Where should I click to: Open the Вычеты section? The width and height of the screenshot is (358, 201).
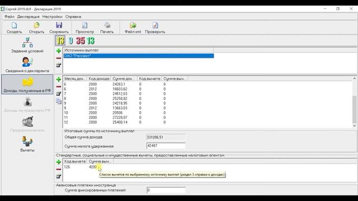27,144
